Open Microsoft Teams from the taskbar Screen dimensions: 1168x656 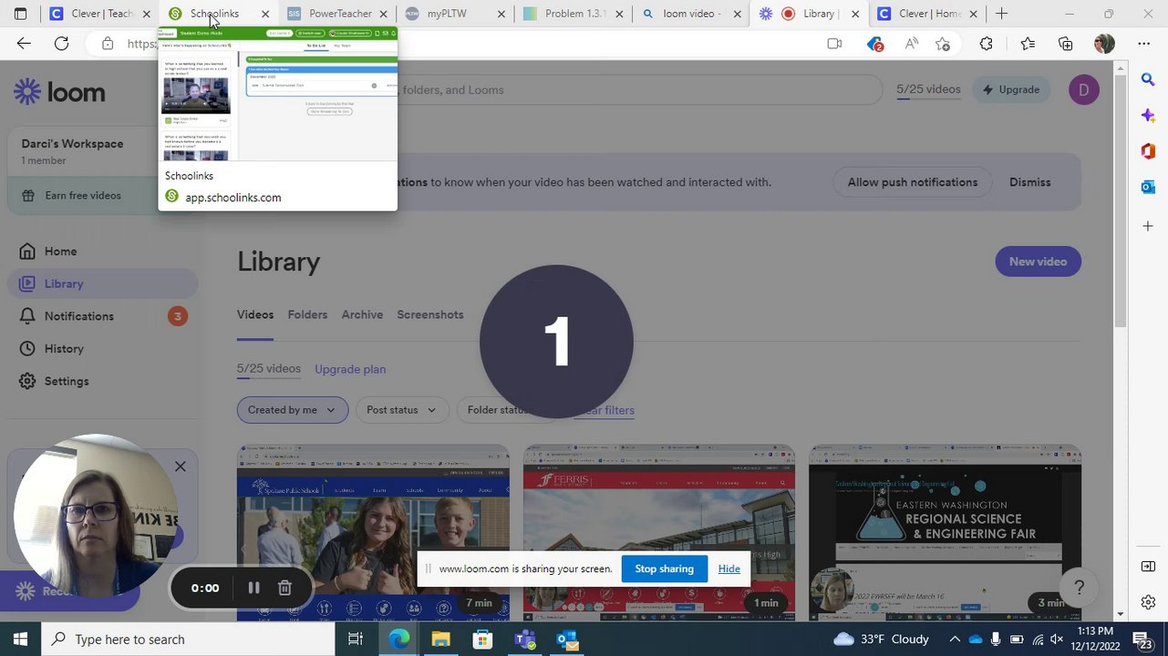point(524,640)
